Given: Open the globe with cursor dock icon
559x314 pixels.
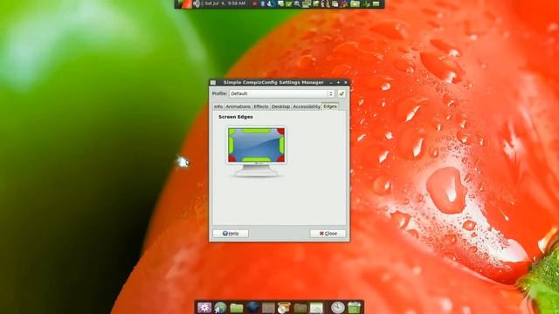Looking at the screenshot, I should pos(221,308).
